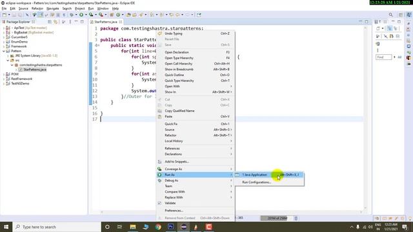Click the tip of the day lightbulb icon
This screenshot has height=232, width=413.
click(410, 218)
